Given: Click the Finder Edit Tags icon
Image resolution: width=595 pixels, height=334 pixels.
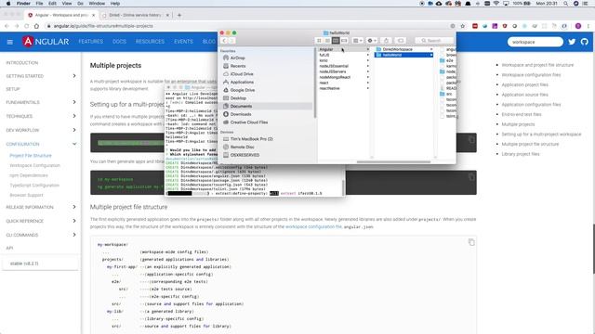Looking at the screenshot, I should click(401, 41).
